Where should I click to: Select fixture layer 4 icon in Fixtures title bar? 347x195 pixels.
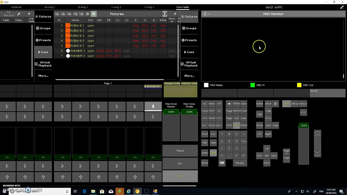[x=75, y=14]
